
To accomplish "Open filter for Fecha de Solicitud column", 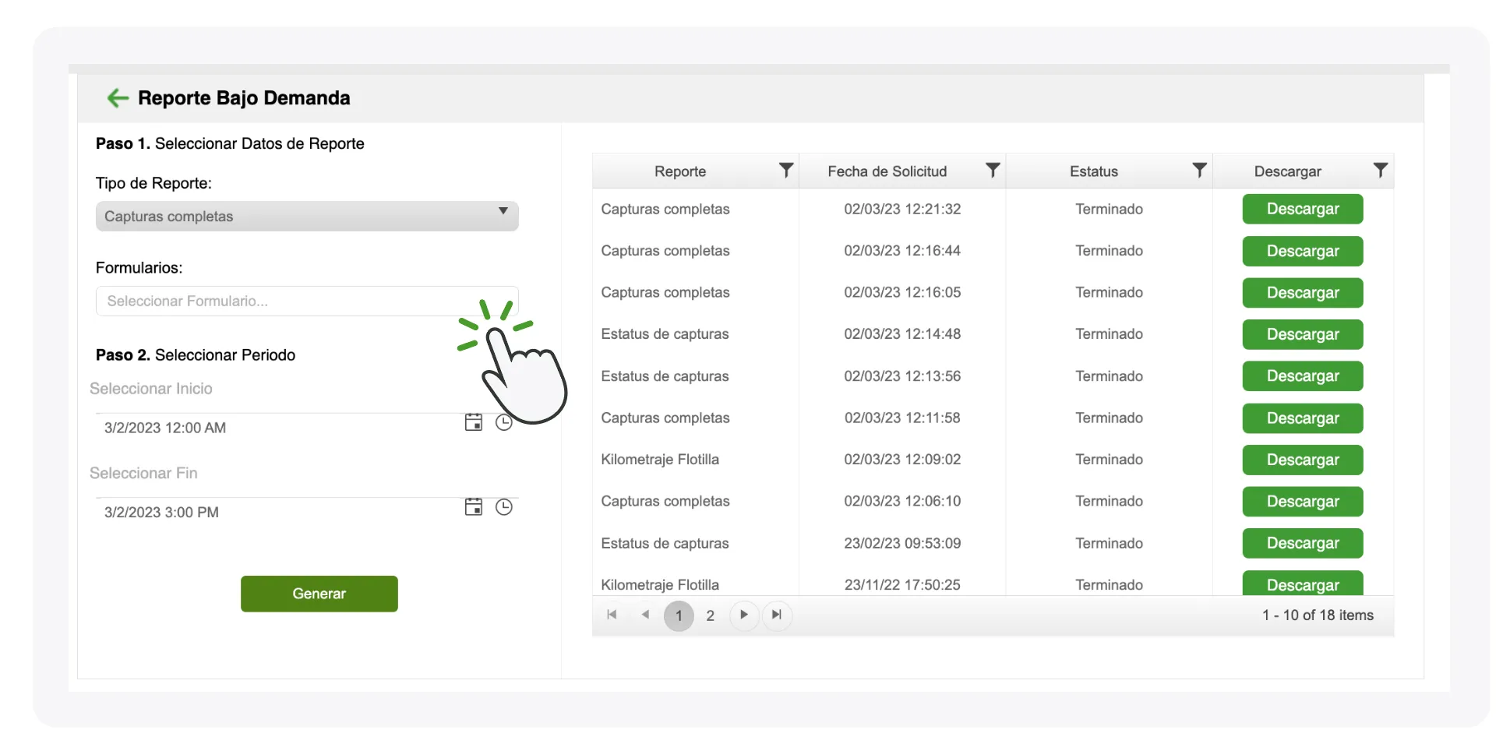I will pos(993,171).
